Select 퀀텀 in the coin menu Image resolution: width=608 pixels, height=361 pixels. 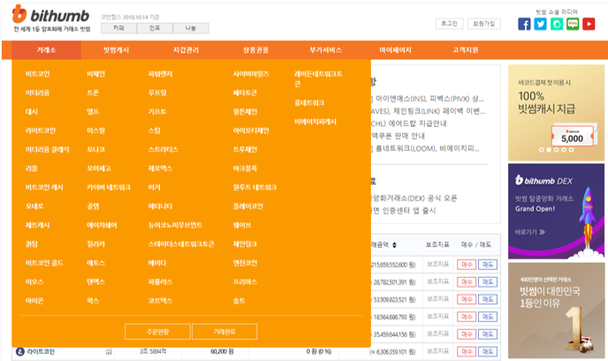pyautogui.click(x=32, y=244)
